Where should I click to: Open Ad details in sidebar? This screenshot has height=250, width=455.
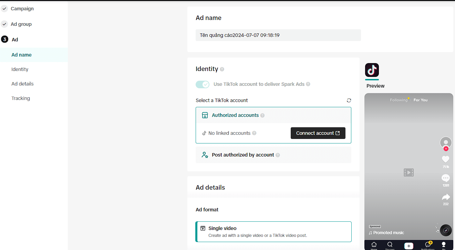(22, 84)
